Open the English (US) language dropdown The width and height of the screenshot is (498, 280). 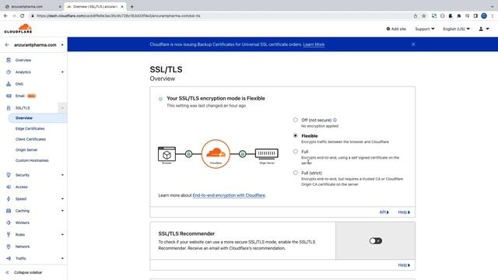(457, 29)
